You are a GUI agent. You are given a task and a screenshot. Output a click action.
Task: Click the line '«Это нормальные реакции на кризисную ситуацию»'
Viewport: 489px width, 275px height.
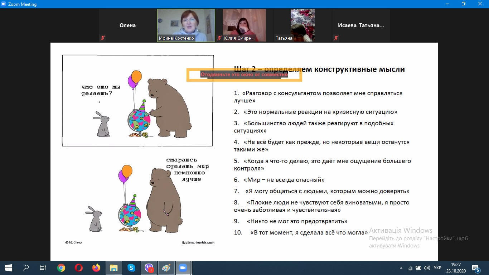(x=320, y=112)
